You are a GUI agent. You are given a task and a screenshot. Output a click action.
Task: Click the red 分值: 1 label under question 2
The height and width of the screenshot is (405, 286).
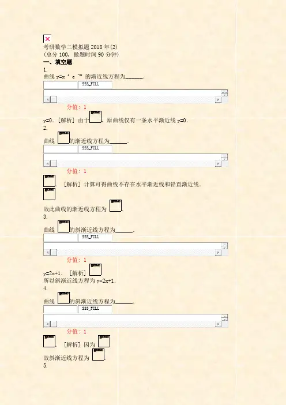click(x=77, y=171)
